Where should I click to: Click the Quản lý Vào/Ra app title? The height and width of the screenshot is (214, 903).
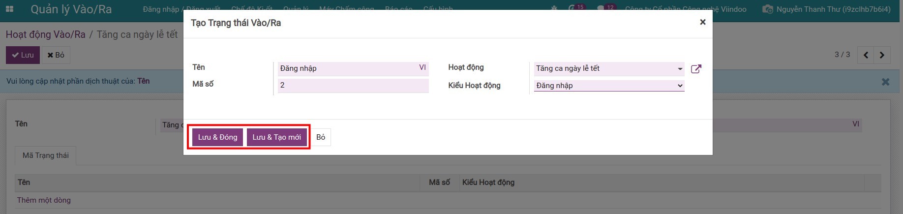pos(71,9)
